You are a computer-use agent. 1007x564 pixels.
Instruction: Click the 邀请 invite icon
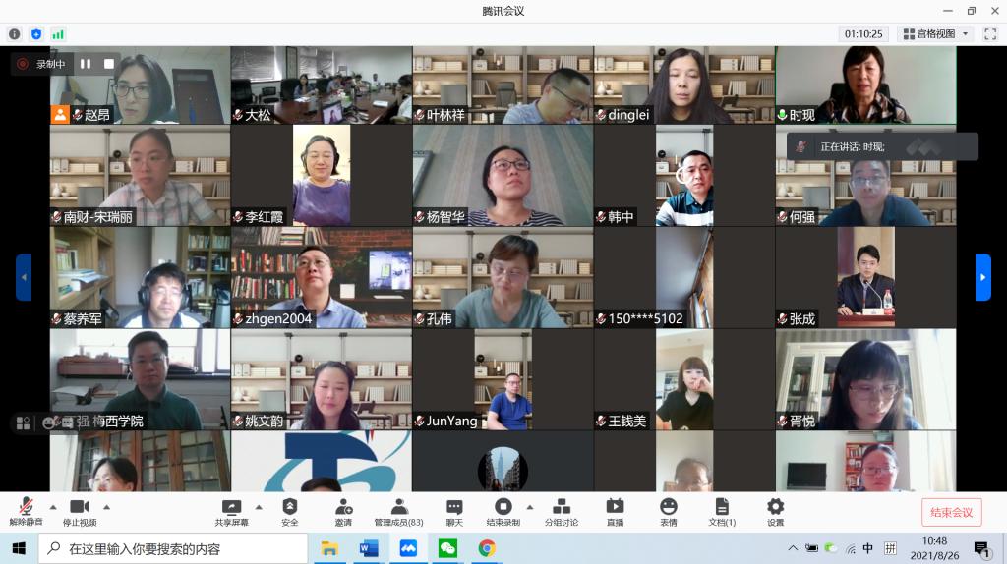pos(343,511)
